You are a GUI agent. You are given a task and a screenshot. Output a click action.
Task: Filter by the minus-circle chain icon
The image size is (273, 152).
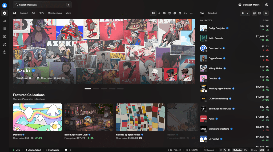tap(175, 13)
